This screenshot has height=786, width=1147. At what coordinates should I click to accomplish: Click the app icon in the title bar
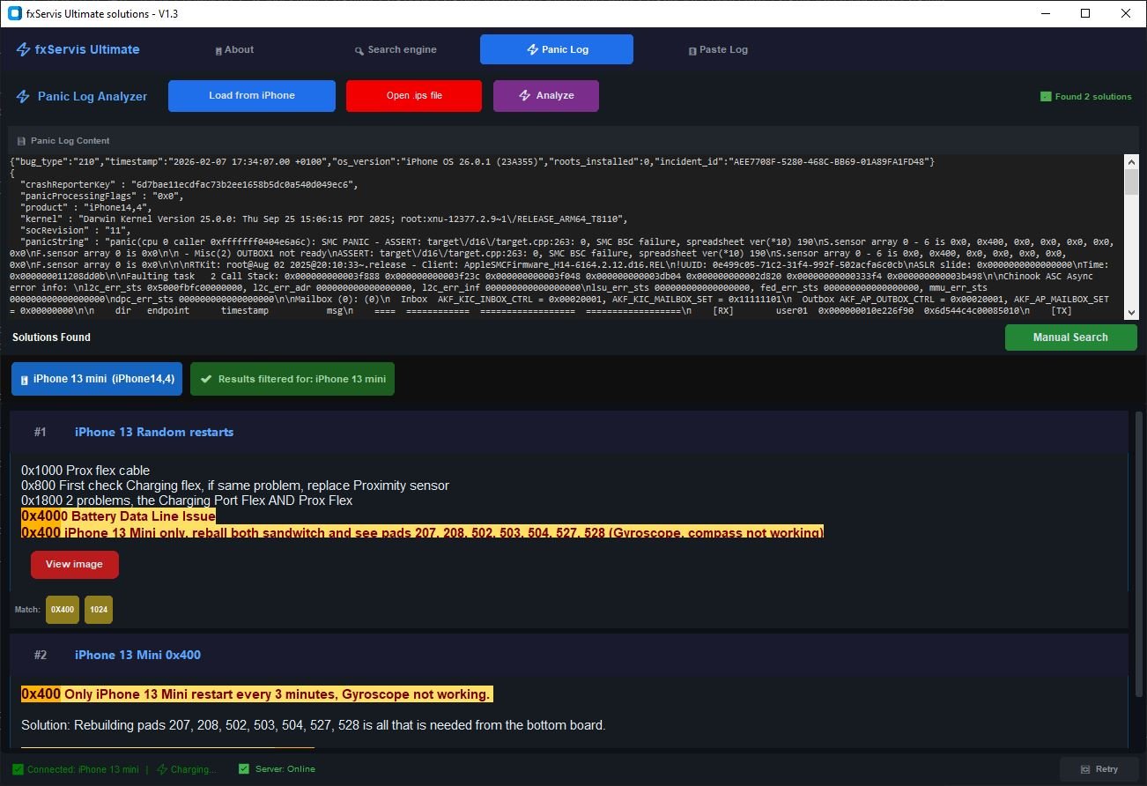[14, 14]
